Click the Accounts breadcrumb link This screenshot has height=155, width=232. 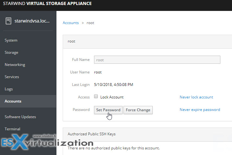pyautogui.click(x=71, y=23)
